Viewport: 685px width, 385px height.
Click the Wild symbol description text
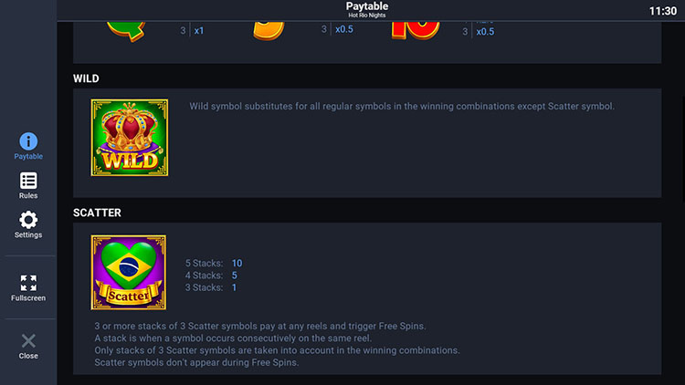point(402,106)
